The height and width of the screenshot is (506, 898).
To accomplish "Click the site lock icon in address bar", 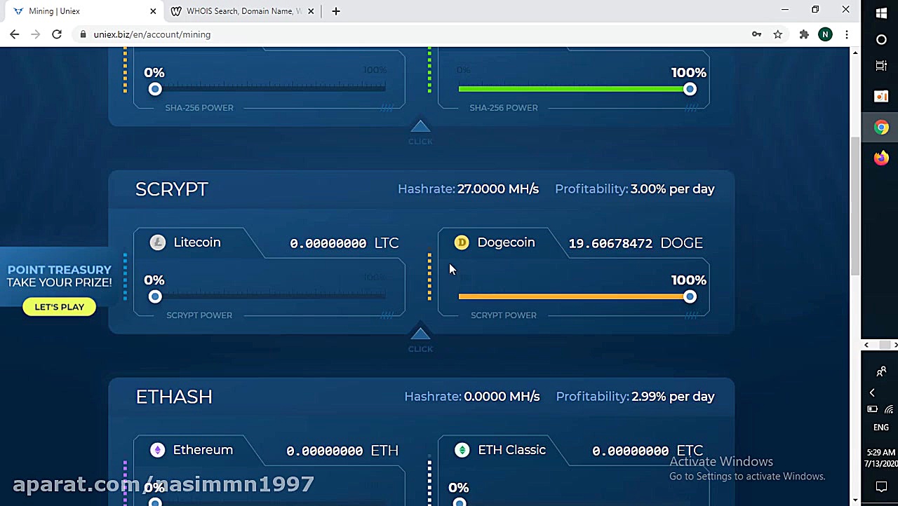I will pyautogui.click(x=83, y=34).
